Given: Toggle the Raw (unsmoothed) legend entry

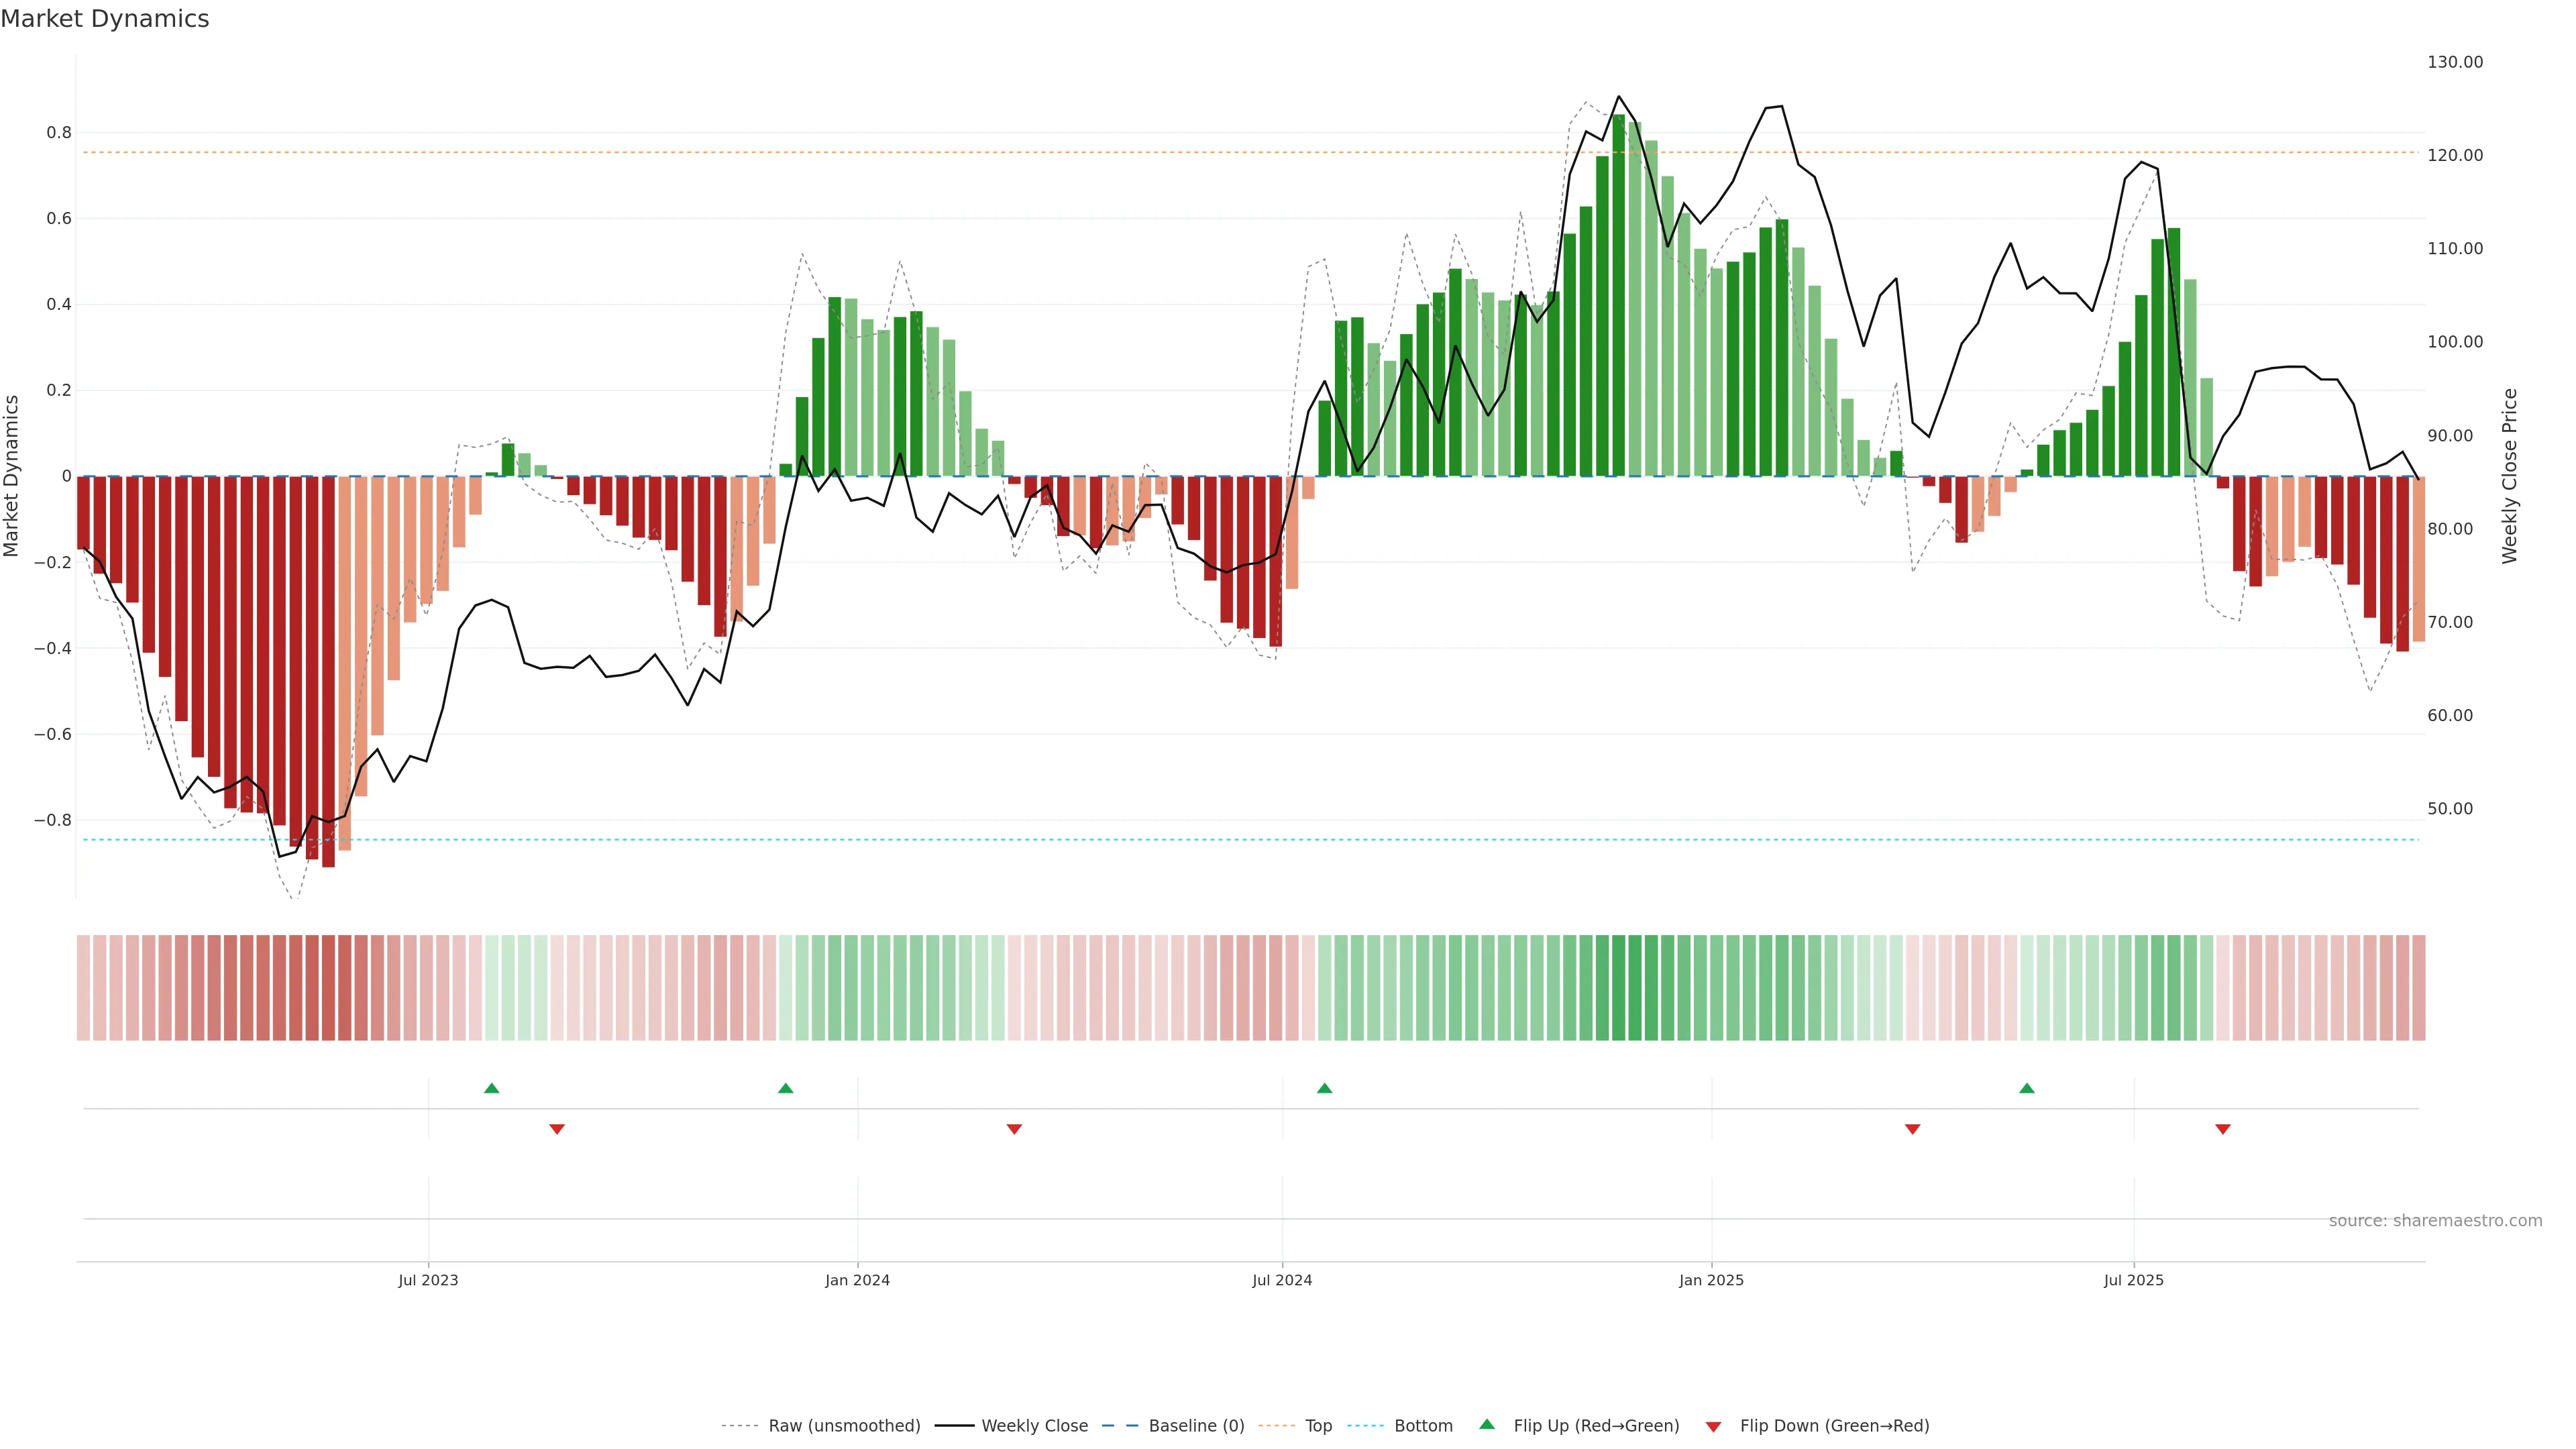Looking at the screenshot, I should coord(843,1426).
